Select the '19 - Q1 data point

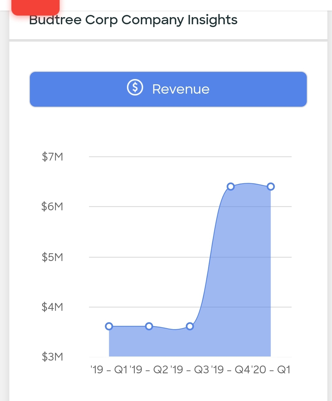(109, 326)
